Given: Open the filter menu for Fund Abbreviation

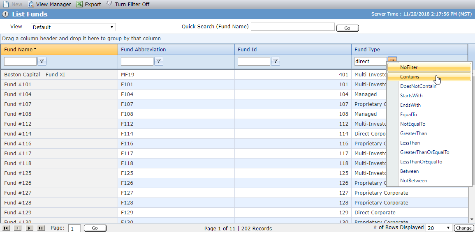Looking at the screenshot, I should pyautogui.click(x=159, y=62).
